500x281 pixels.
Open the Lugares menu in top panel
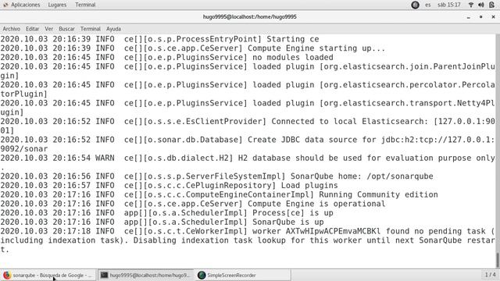[x=57, y=5]
